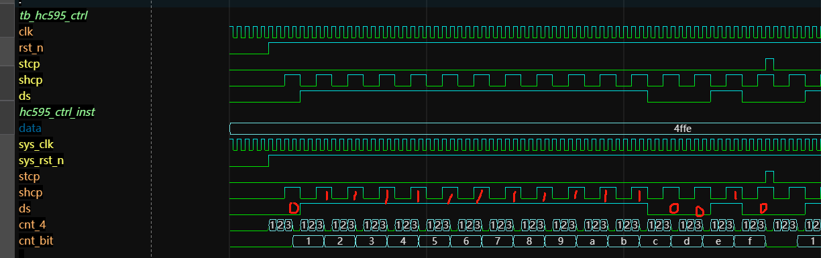The image size is (821, 258).
Task: Select the sys_clk signal name
Action: pyautogui.click(x=36, y=144)
